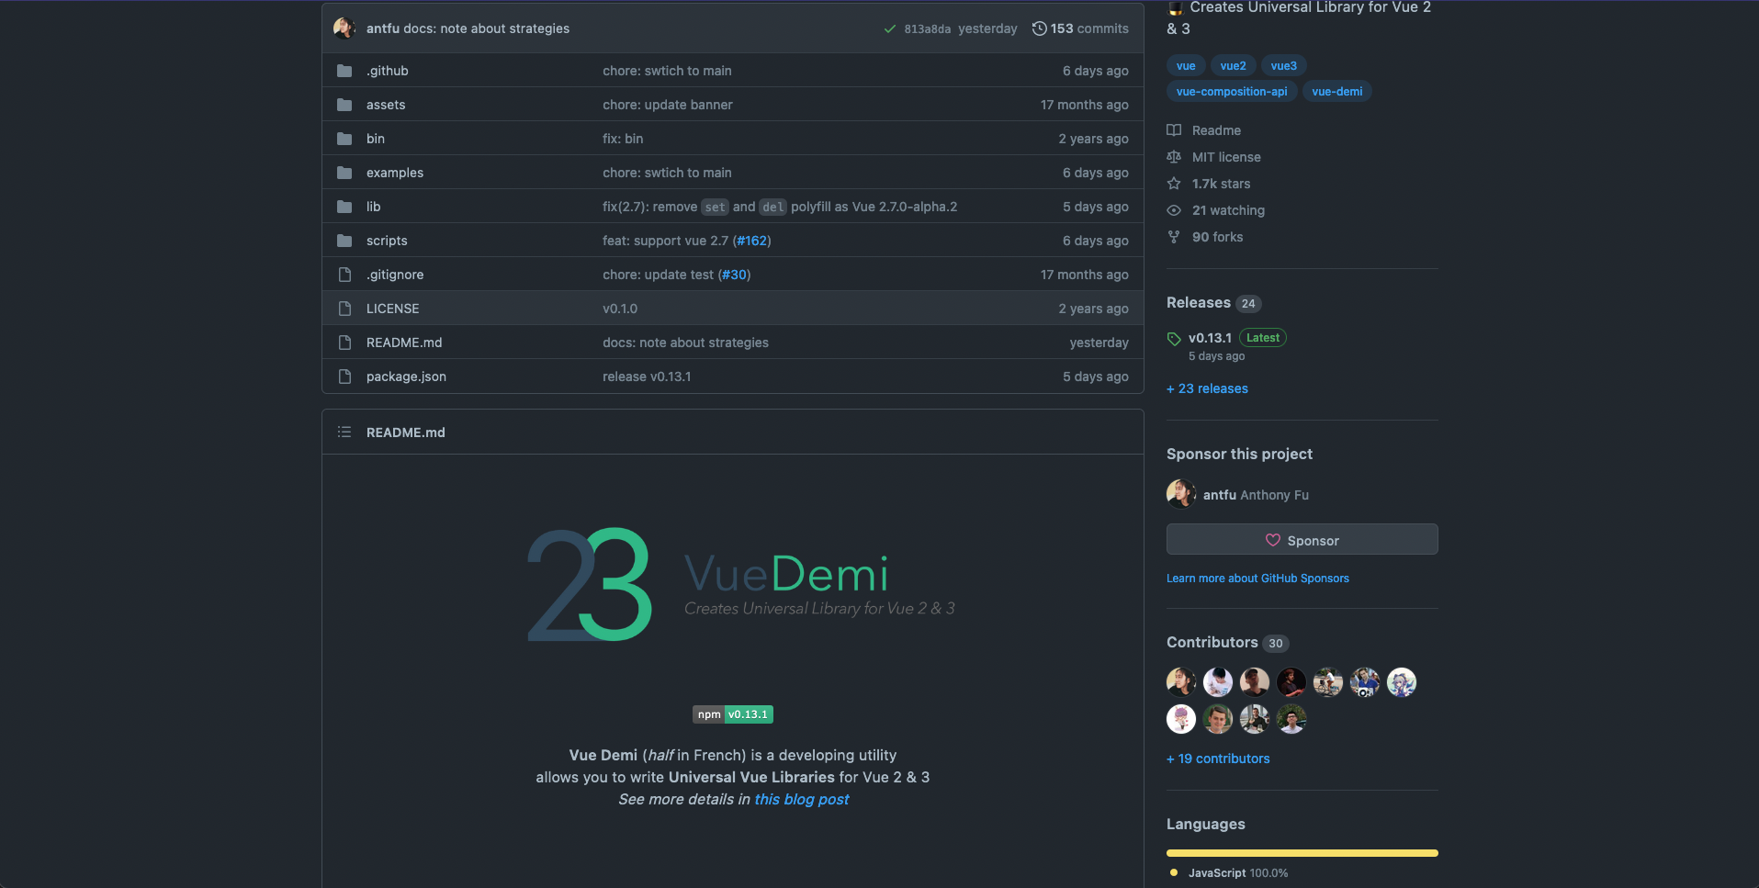Open commit hash 813a8da
The width and height of the screenshot is (1759, 888).
pos(927,29)
